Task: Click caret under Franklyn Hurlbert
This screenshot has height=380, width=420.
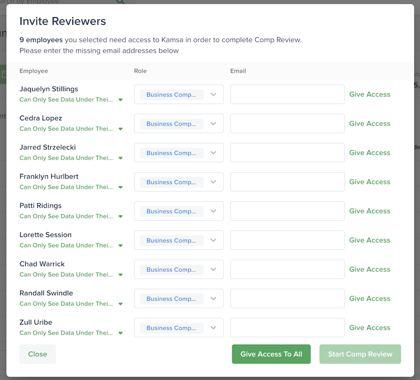Action: 120,187
